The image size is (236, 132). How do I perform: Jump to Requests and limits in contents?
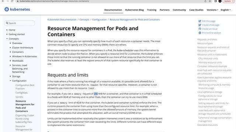tap(207, 40)
